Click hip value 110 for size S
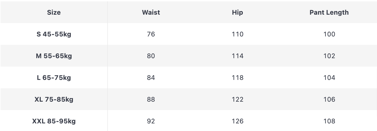 (x=238, y=34)
